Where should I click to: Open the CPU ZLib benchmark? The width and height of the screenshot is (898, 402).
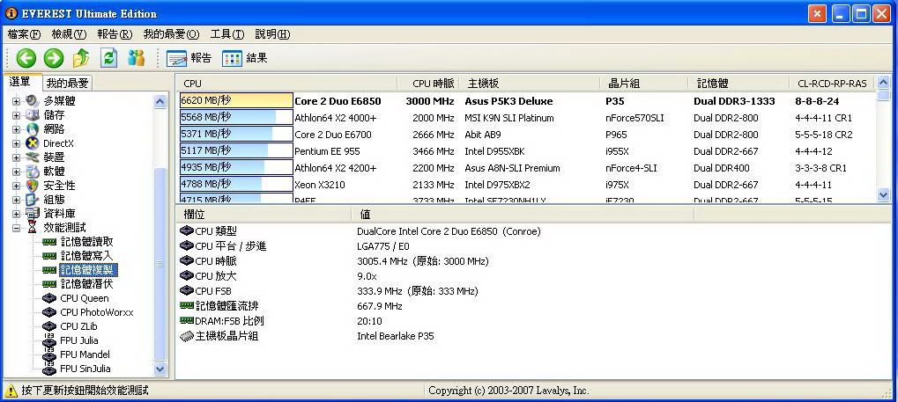click(79, 326)
